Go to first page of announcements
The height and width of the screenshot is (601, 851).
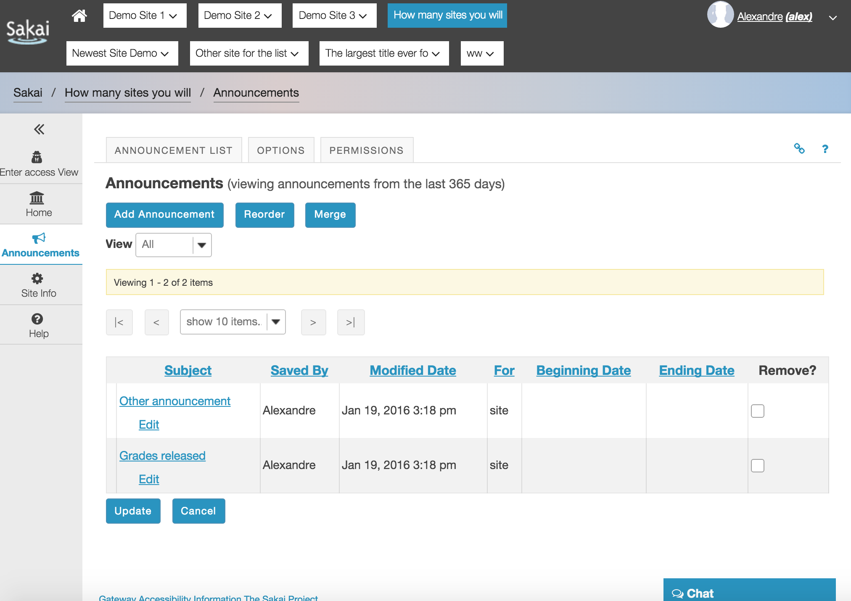(x=119, y=322)
